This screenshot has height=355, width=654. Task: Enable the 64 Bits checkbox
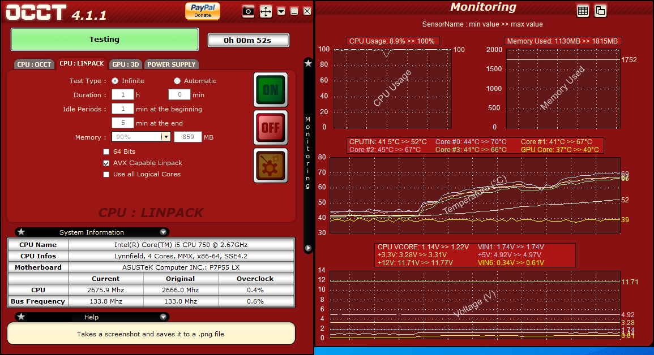click(106, 152)
